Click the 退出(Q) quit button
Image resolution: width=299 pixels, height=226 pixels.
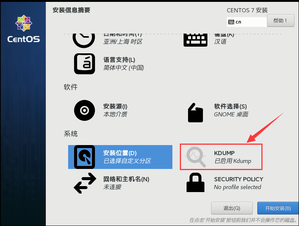tap(232, 208)
